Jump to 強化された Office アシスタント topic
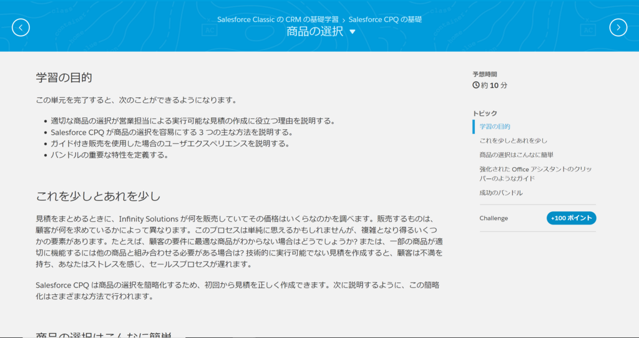This screenshot has width=639, height=338. (x=535, y=173)
